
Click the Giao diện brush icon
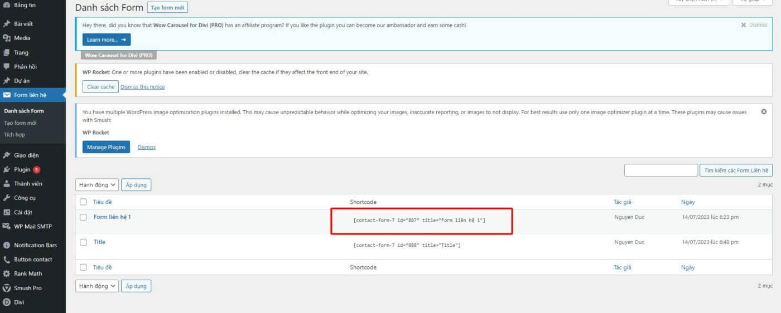7,155
